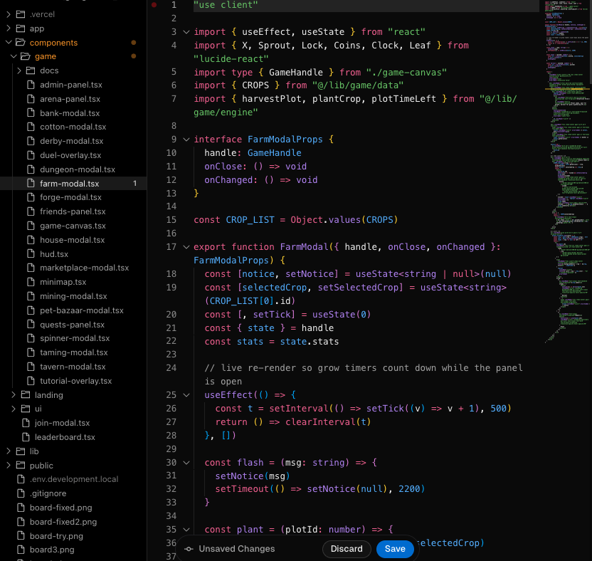Click CROP_LIST constant on line 15
Viewport: 592px width, 561px height.
[x=250, y=220]
